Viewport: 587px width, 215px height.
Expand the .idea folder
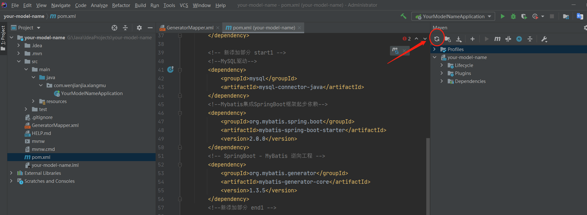pos(18,45)
